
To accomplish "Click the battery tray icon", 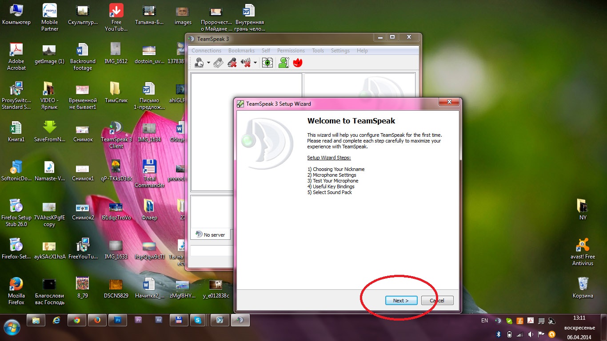I will pos(509,334).
